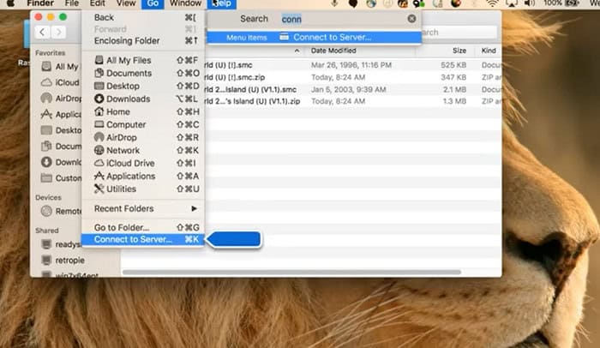Choose Enclosing Folder in Go menu
The height and width of the screenshot is (348, 600).
coord(143,40)
